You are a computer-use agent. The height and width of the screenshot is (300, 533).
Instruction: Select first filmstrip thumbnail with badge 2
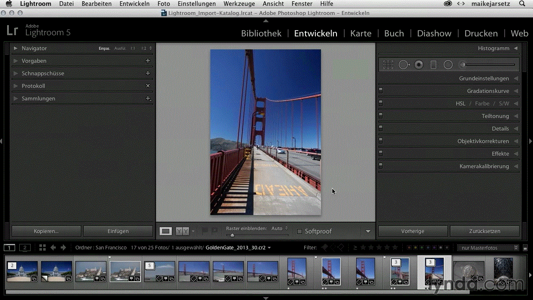pos(22,272)
